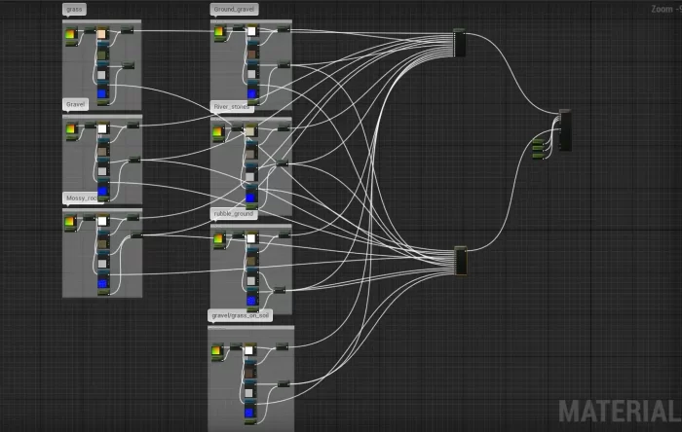
Task: Select the Mossy_rock comment label
Action: click(81, 198)
